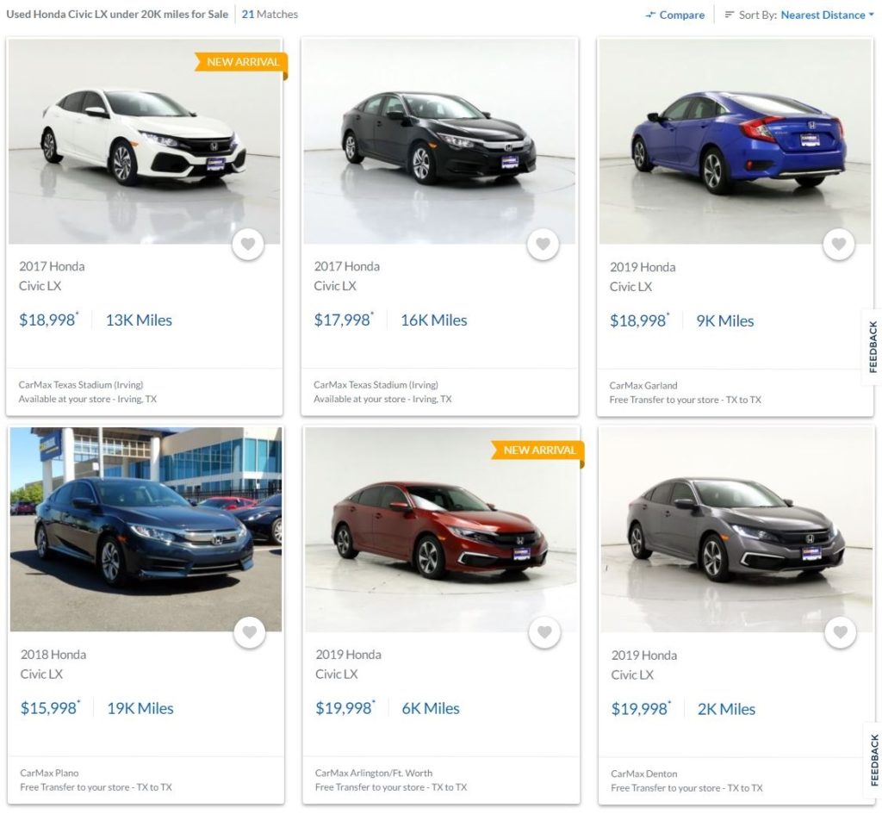Click the 21 Matches count
Image resolution: width=882 pixels, height=814 pixels.
pos(270,15)
